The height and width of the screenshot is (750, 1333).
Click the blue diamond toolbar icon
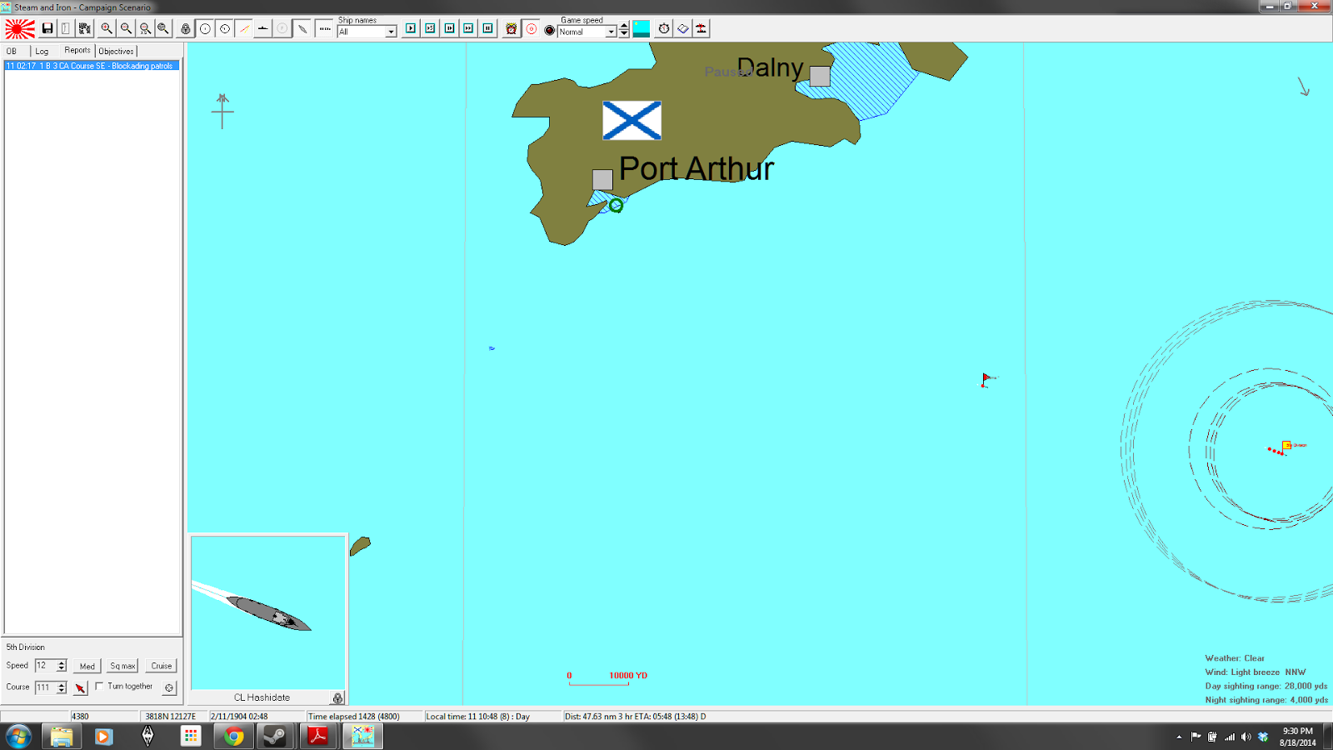(x=683, y=29)
